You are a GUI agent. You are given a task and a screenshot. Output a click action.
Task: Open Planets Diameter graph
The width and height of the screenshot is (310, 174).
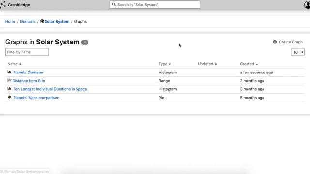(28, 72)
